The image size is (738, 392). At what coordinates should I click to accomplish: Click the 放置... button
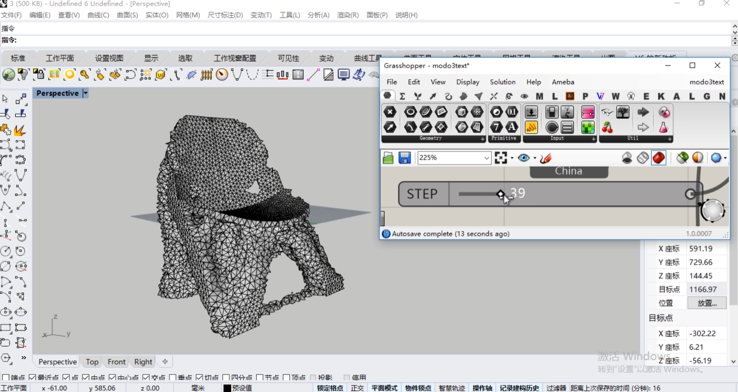point(707,303)
